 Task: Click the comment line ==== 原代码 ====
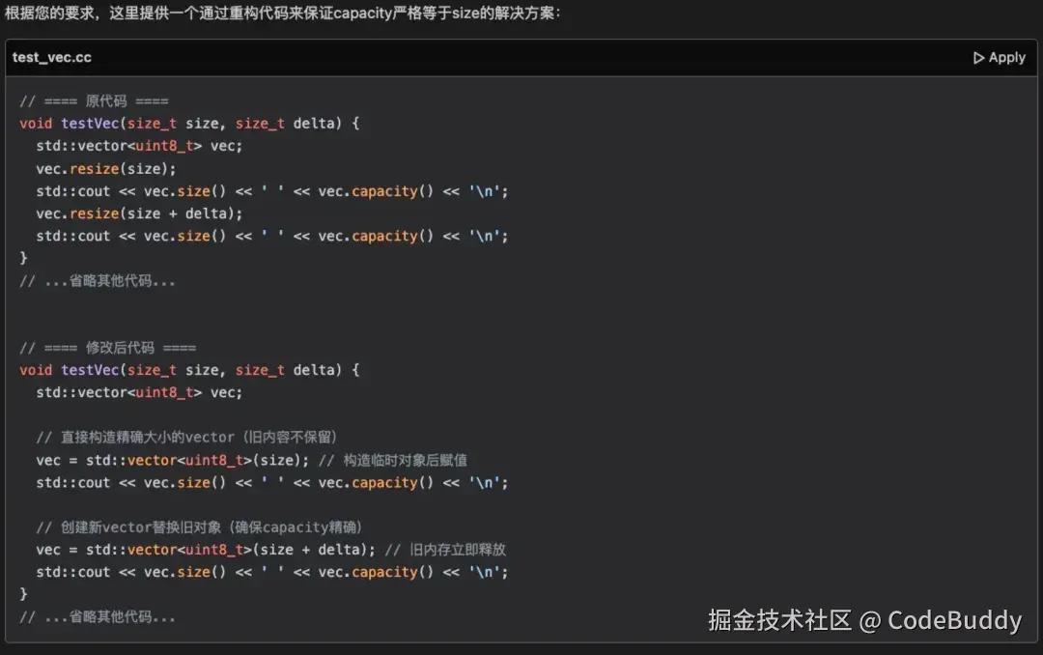click(93, 100)
